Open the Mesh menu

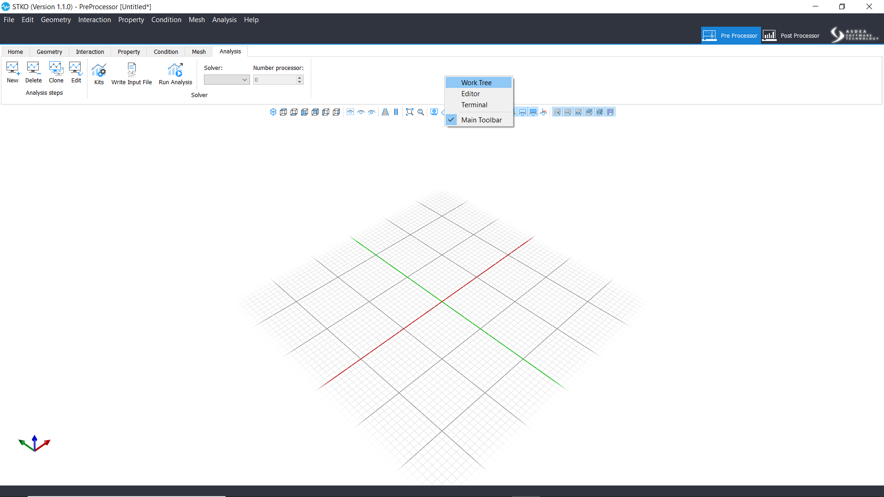[x=197, y=20]
